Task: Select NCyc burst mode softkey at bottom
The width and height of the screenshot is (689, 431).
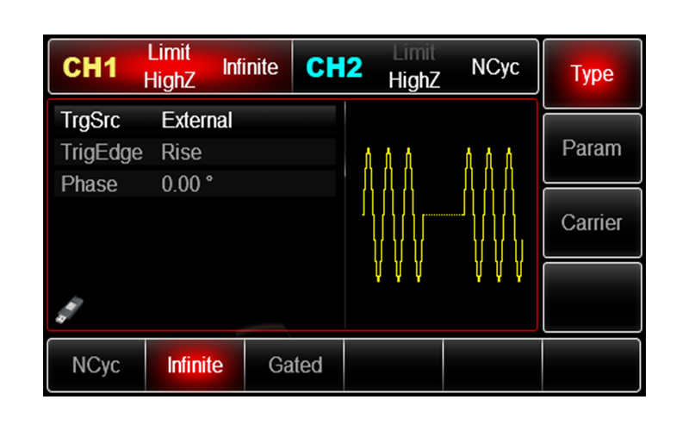Action: pyautogui.click(x=95, y=365)
